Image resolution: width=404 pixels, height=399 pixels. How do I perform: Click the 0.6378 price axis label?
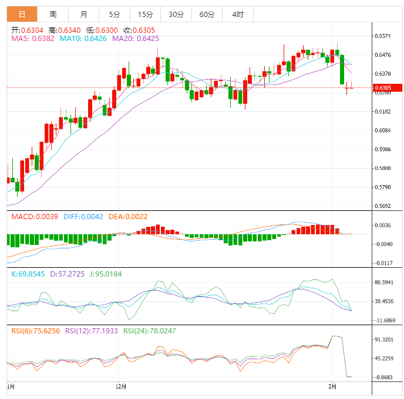(x=383, y=74)
